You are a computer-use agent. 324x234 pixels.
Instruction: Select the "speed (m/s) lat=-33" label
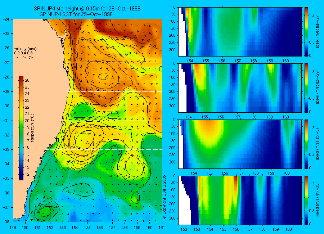(x=318, y=200)
